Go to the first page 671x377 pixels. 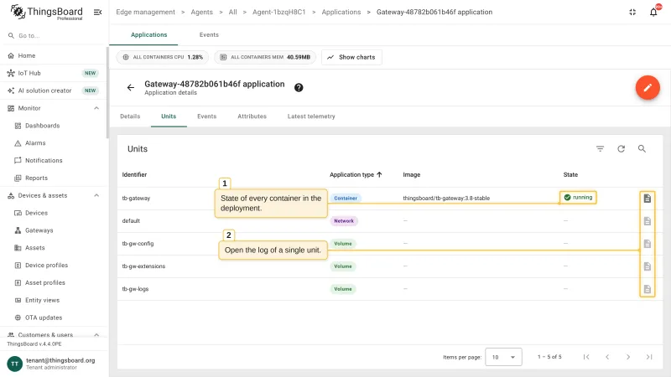click(x=586, y=357)
